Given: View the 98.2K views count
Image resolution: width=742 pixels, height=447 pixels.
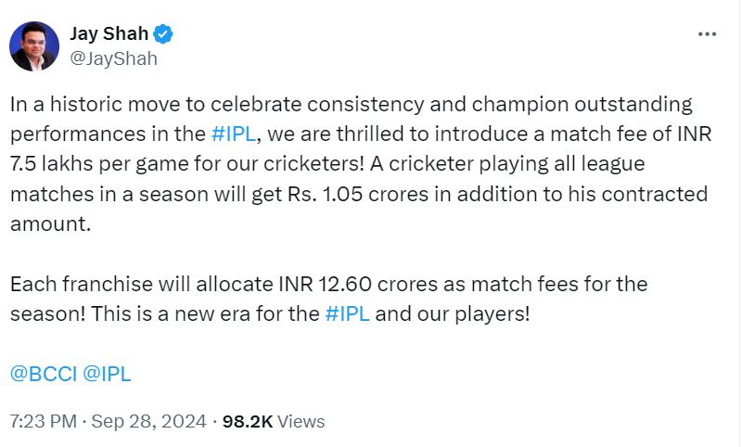Looking at the screenshot, I should coord(249,421).
